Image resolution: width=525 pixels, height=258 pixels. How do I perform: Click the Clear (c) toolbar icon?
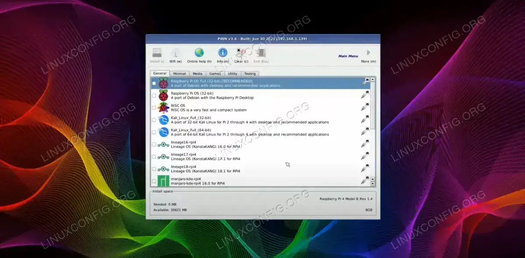[x=241, y=53]
